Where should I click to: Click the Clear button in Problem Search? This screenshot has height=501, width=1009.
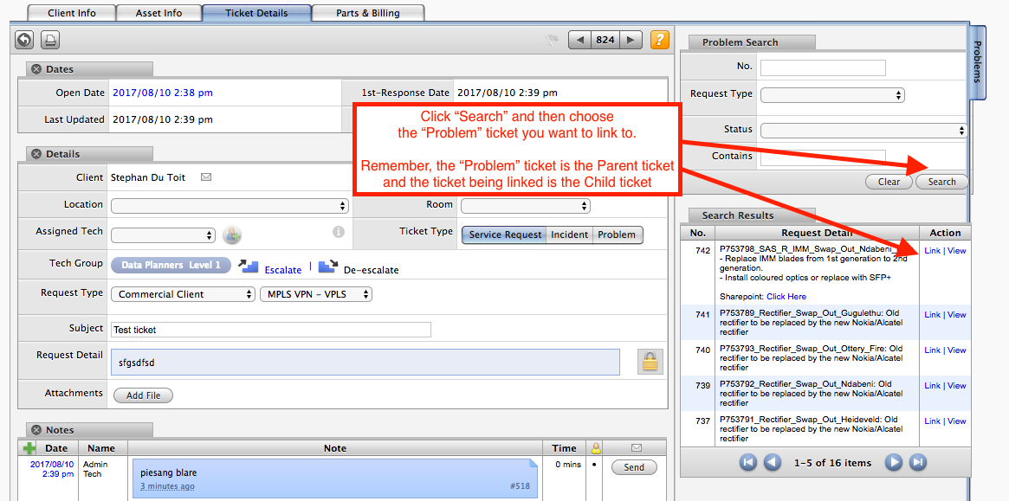(889, 182)
